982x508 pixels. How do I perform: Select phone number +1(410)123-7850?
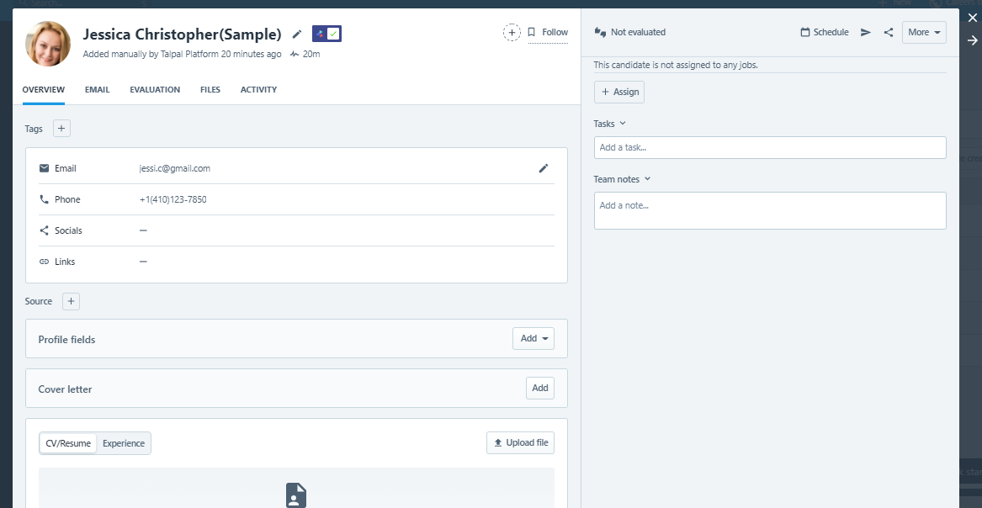coord(173,199)
